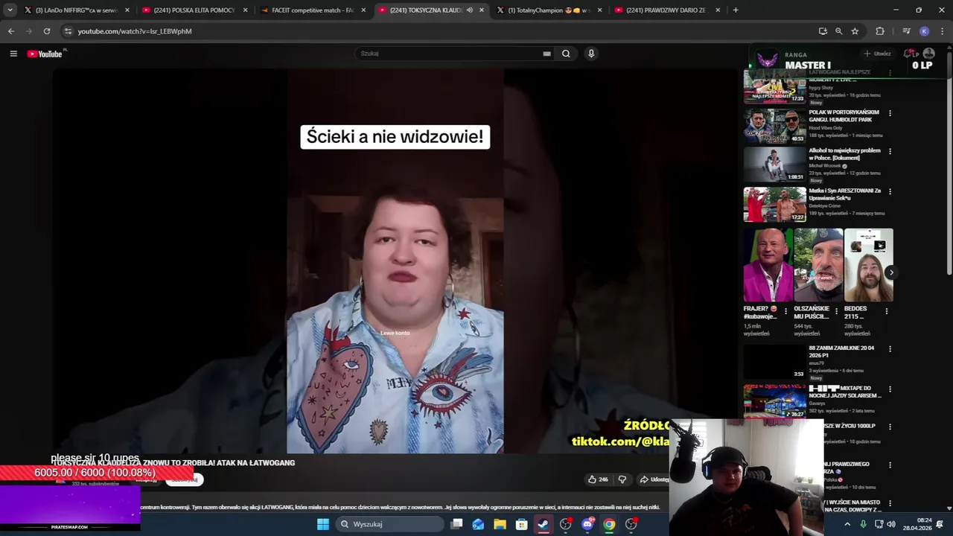Click the install/cast icon in address bar
The height and width of the screenshot is (536, 953).
[x=823, y=31]
